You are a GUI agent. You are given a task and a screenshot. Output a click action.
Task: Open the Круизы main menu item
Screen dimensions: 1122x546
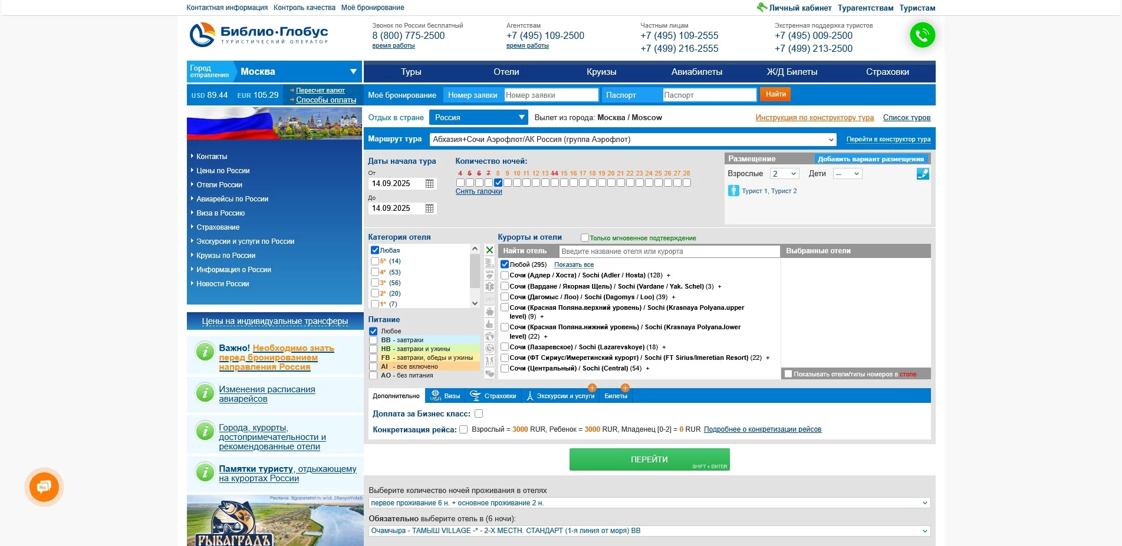601,72
